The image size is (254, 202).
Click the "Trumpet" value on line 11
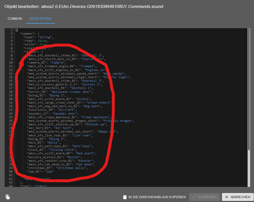(87, 66)
